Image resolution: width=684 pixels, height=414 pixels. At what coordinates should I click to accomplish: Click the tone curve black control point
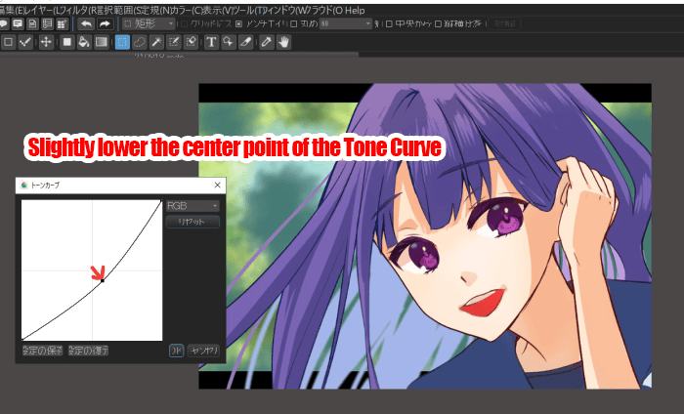[x=103, y=280]
